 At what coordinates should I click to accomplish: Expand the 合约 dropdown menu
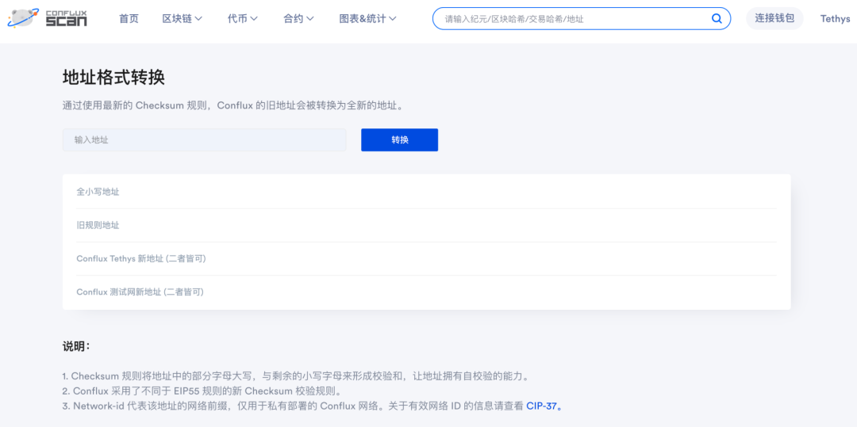tap(298, 18)
